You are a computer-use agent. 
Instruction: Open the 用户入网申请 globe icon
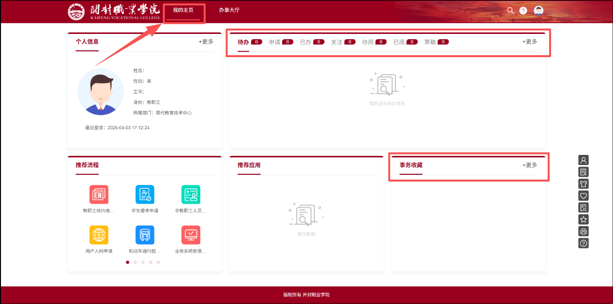click(x=99, y=235)
